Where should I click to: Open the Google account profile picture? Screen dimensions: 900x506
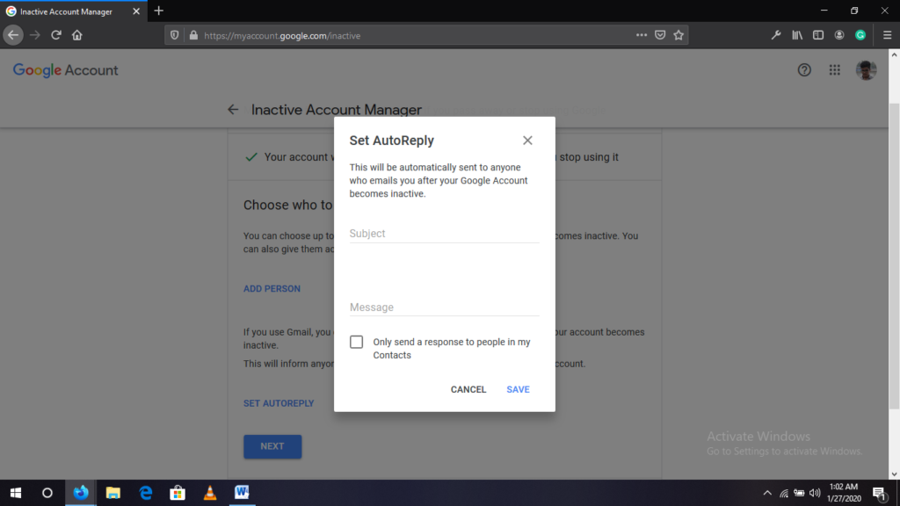click(866, 70)
